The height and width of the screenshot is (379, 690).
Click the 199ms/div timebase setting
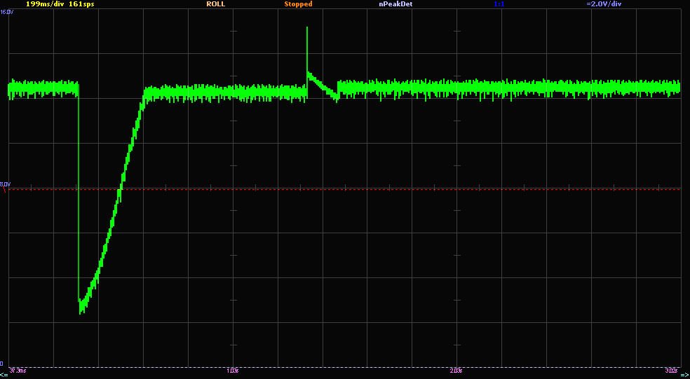click(x=45, y=4)
